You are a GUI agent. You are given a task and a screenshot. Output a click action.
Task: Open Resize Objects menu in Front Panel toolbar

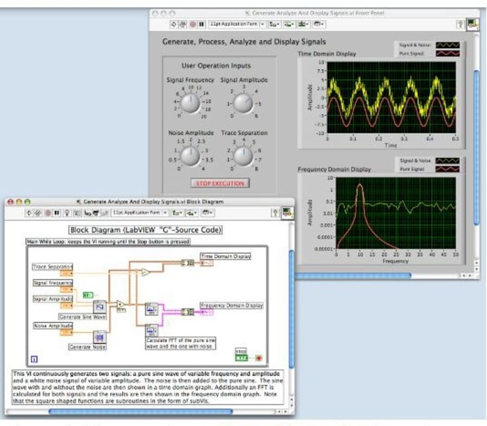click(303, 24)
